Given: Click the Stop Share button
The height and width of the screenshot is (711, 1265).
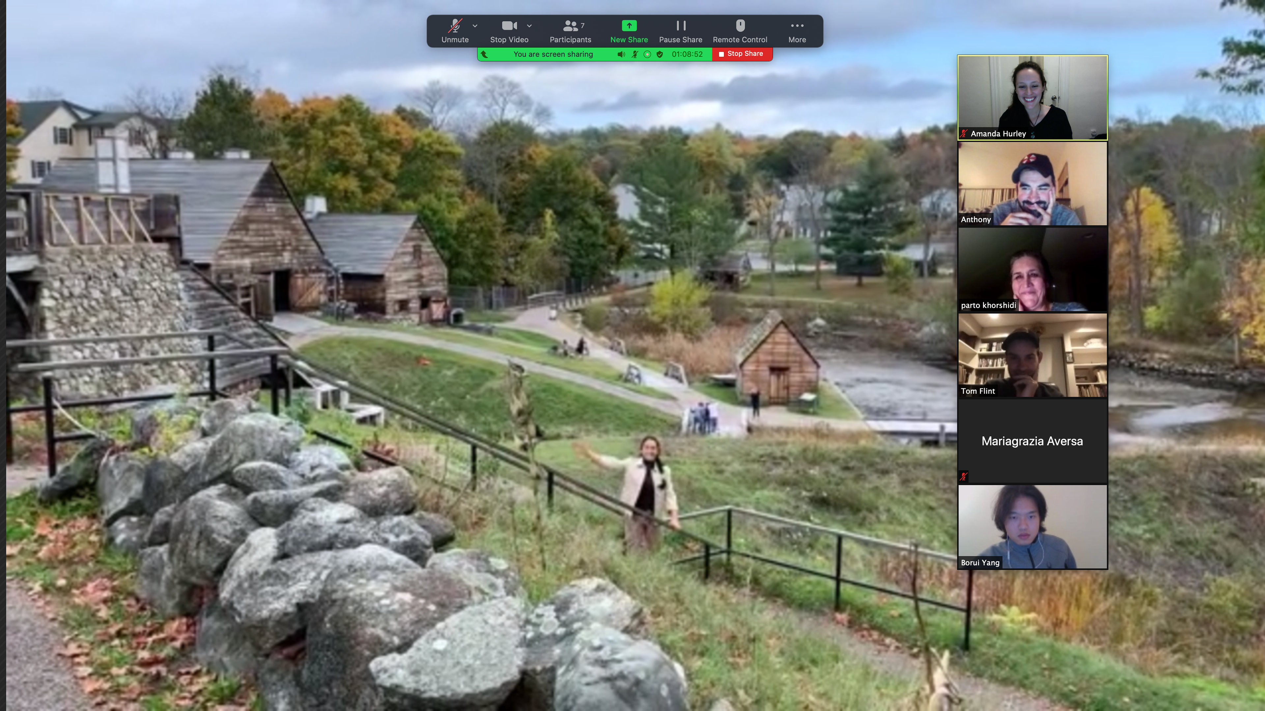Looking at the screenshot, I should click(742, 54).
